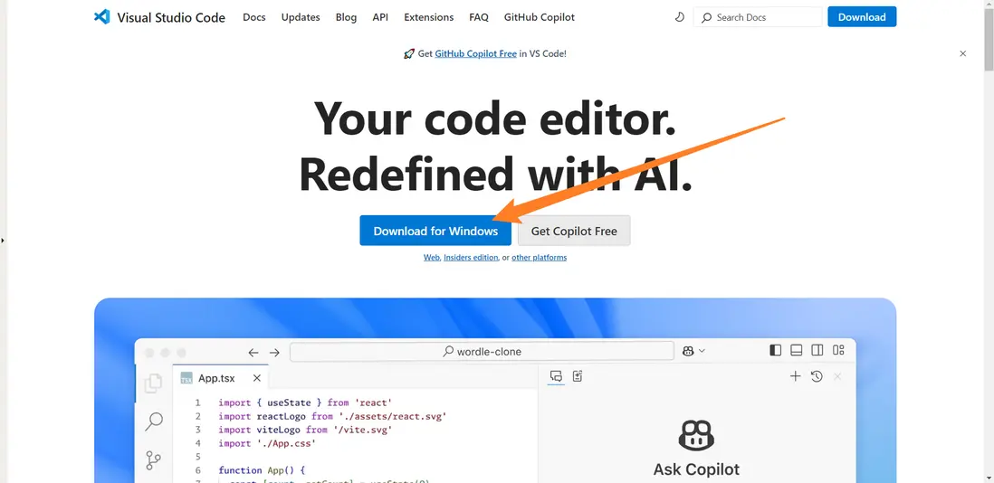Open the Docs menu item
The height and width of the screenshot is (483, 994).
pos(254,17)
